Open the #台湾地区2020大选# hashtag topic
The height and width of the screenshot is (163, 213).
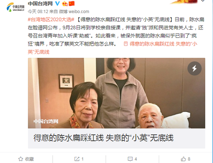[51, 20]
